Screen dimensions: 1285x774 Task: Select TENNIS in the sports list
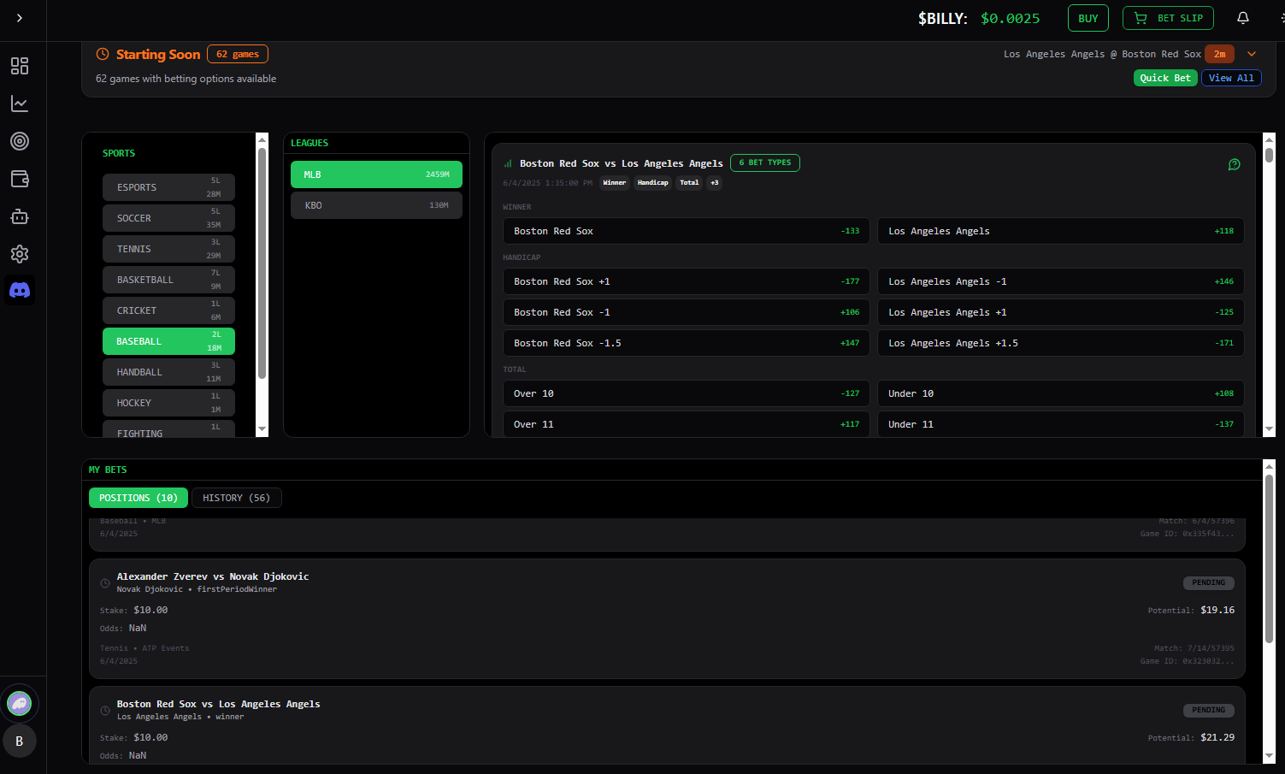(x=168, y=249)
